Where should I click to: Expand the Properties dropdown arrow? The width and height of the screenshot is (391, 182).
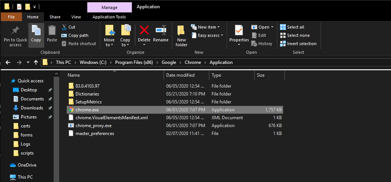coord(239,45)
